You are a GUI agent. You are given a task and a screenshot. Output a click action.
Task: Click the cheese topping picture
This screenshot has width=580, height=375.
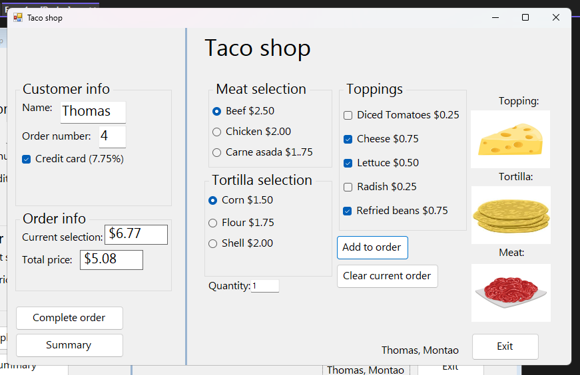510,139
